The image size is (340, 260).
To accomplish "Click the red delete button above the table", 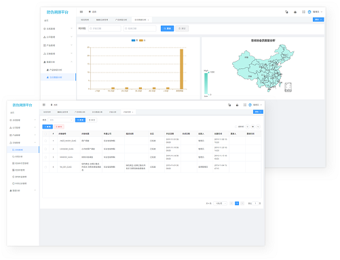I will pyautogui.click(x=59, y=127).
